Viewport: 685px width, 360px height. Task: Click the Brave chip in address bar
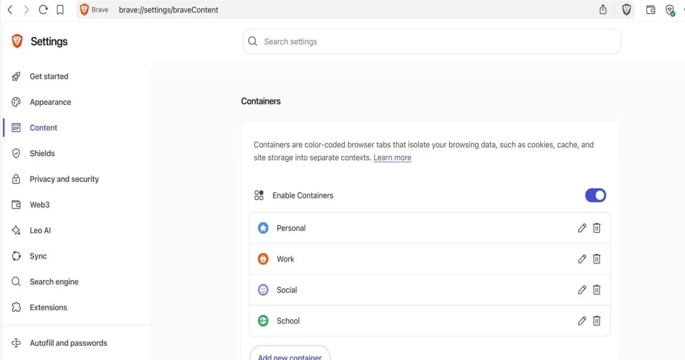click(94, 10)
